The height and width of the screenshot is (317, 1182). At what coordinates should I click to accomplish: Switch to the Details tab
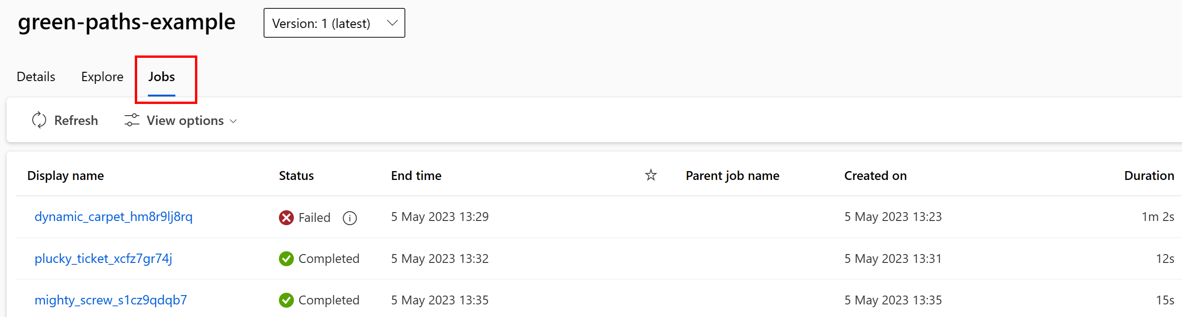[35, 76]
